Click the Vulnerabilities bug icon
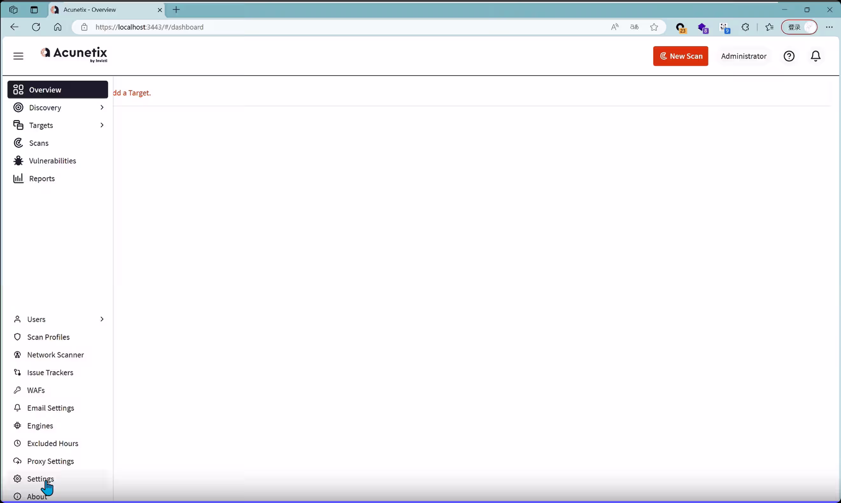The height and width of the screenshot is (503, 841). pos(18,161)
